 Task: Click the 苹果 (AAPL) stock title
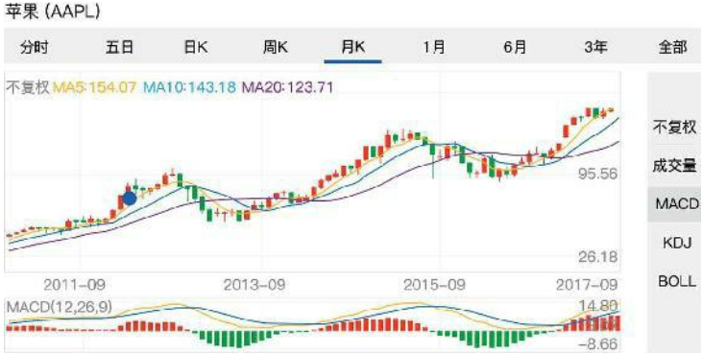[52, 12]
